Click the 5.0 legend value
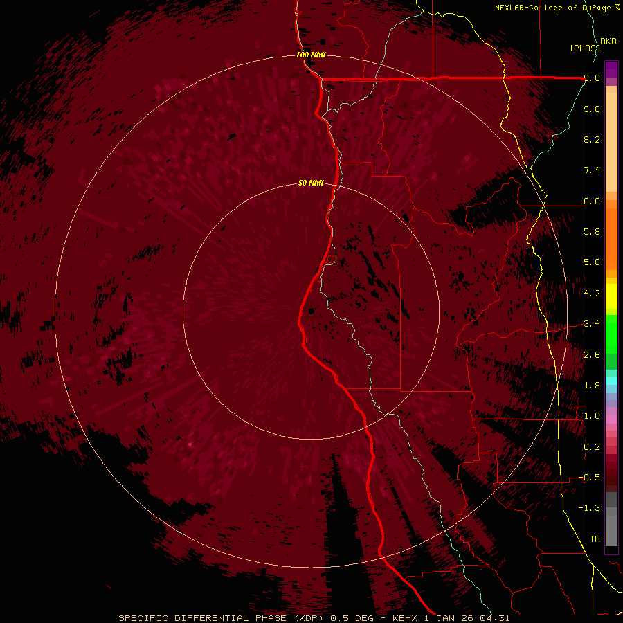Viewport: 623px width, 623px height. [592, 262]
